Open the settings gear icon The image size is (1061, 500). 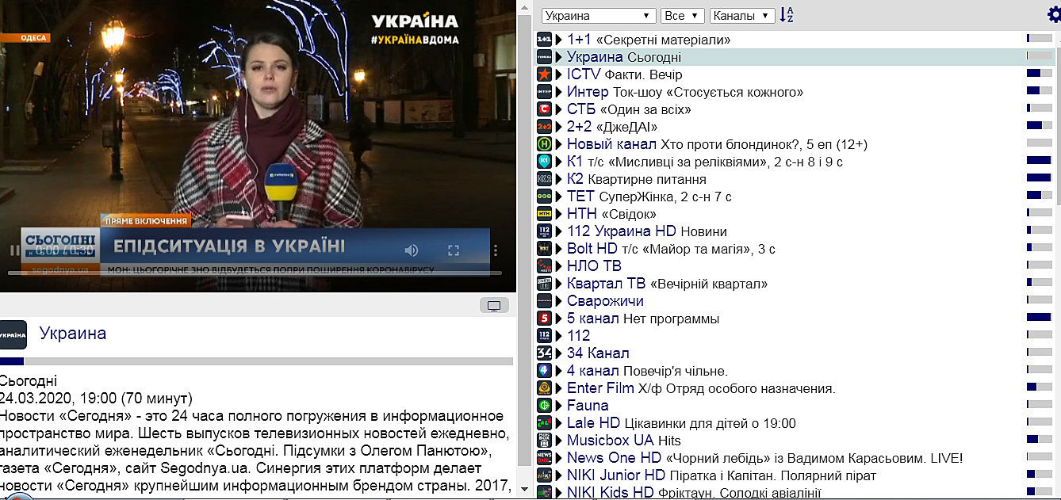pyautogui.click(x=1054, y=14)
